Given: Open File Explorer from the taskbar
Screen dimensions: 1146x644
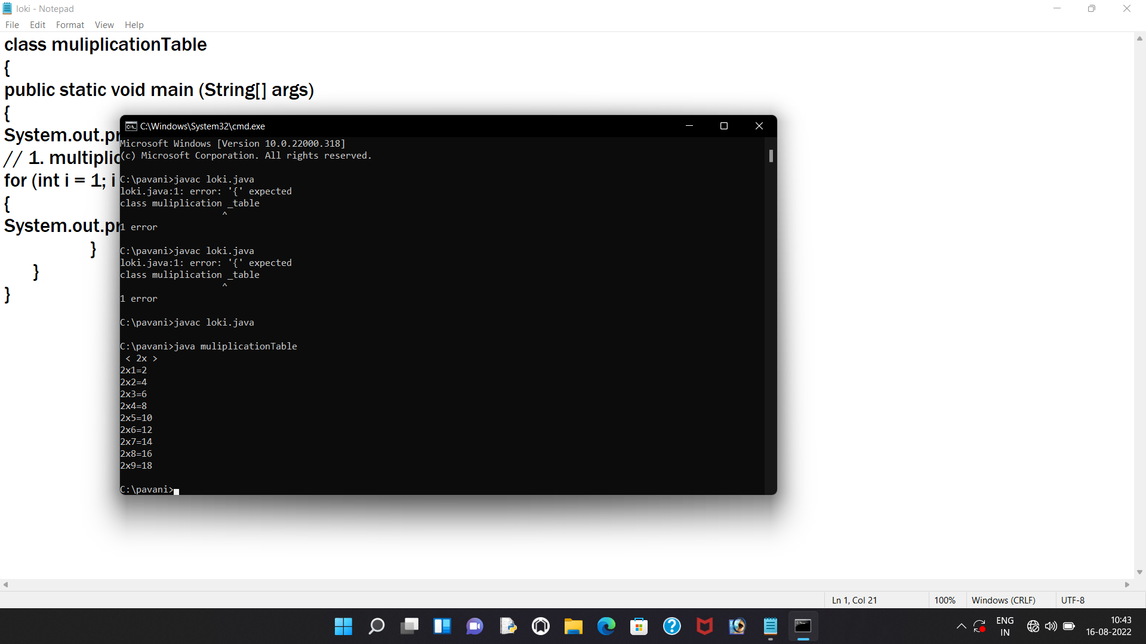Looking at the screenshot, I should tap(573, 626).
